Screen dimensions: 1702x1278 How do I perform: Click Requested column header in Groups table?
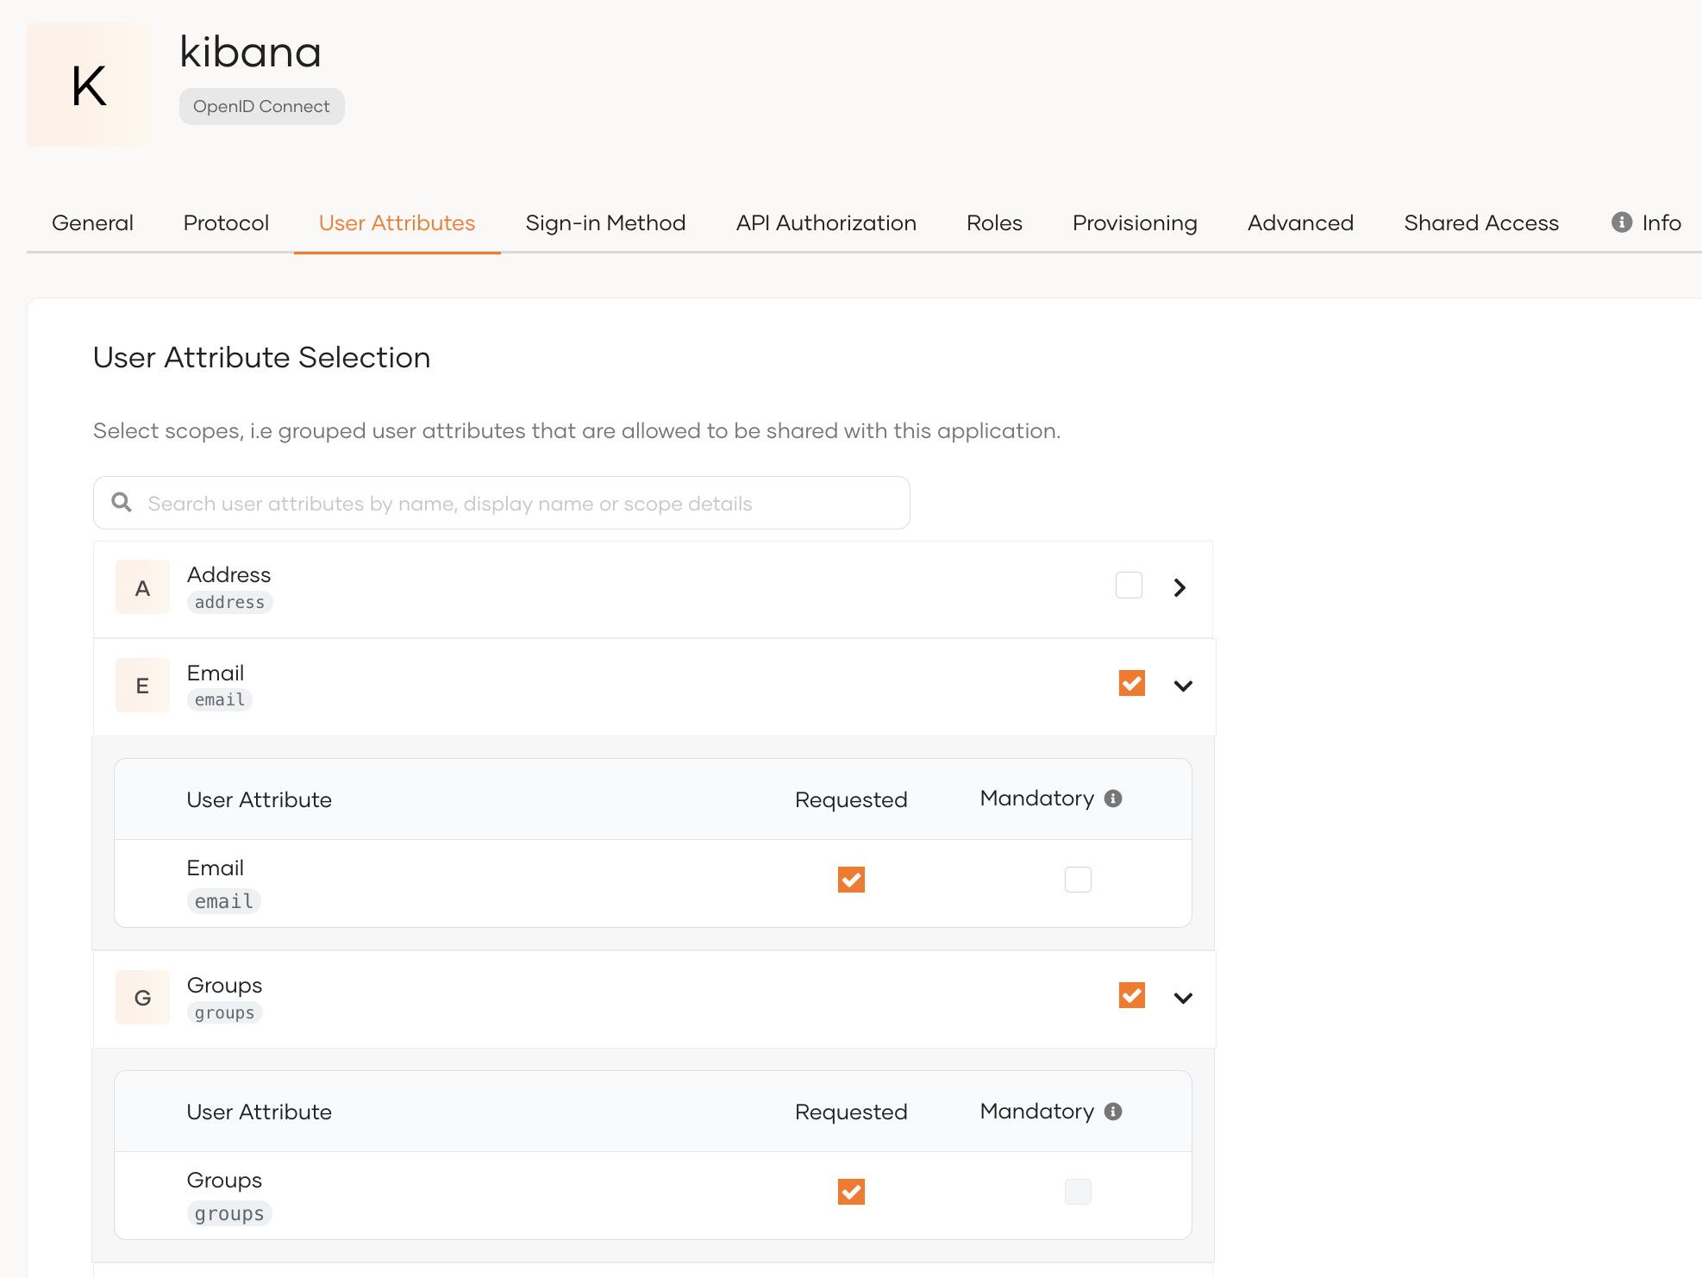(x=851, y=1112)
